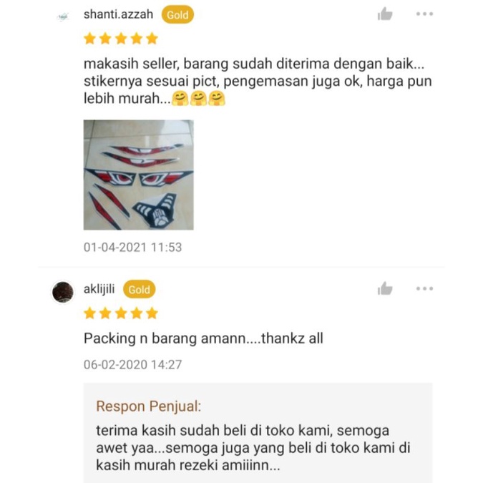Open shanti.azzah's profile avatar
This screenshot has height=483, width=483.
(63, 16)
